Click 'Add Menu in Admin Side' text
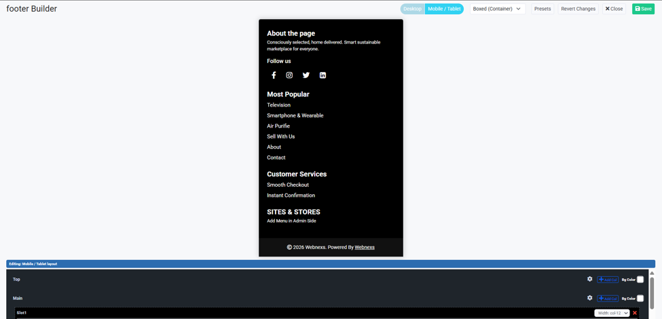 [x=291, y=221]
